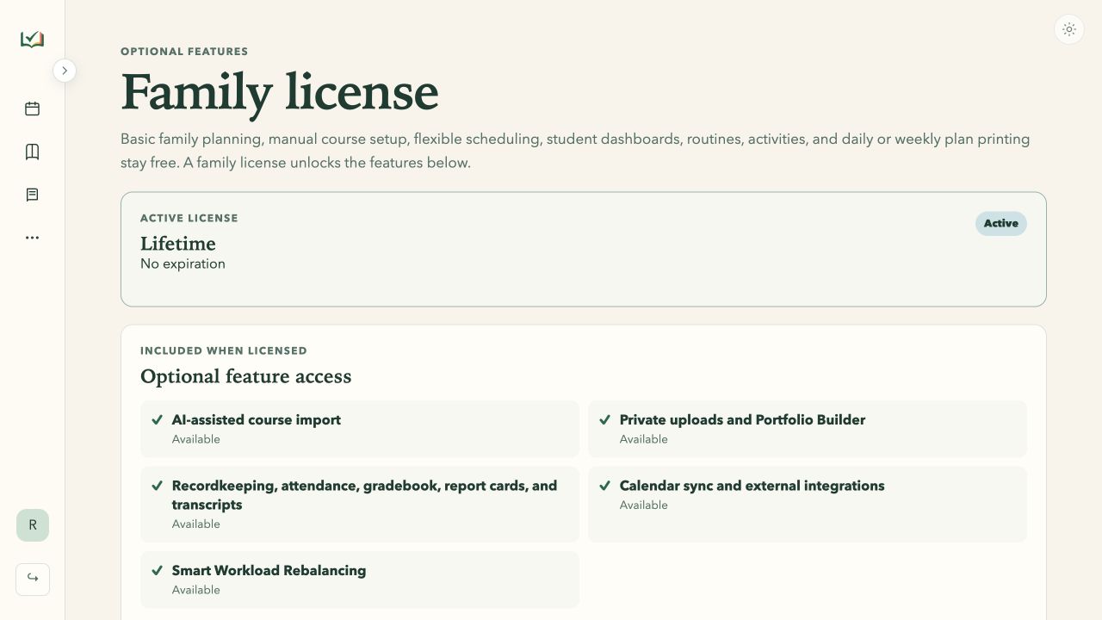Expand the sidebar with the chevron button

point(65,71)
